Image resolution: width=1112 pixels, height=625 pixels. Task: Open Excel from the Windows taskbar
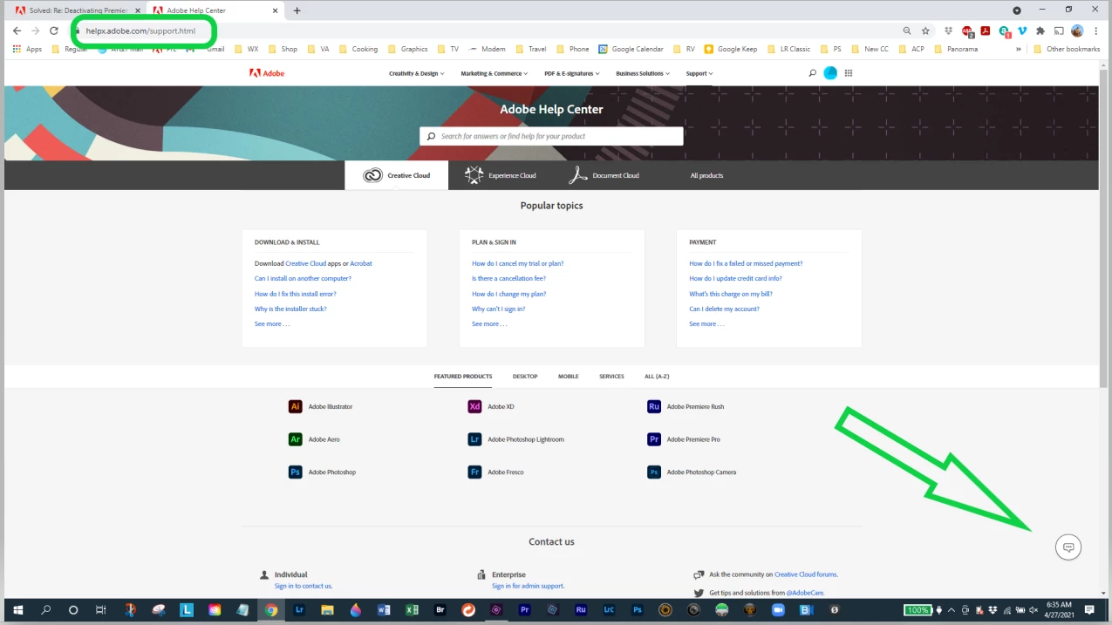pos(412,610)
